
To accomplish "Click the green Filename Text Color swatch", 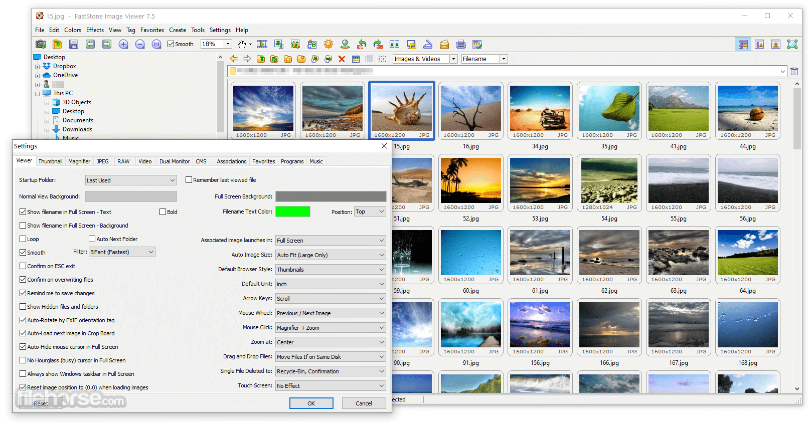I will point(293,212).
